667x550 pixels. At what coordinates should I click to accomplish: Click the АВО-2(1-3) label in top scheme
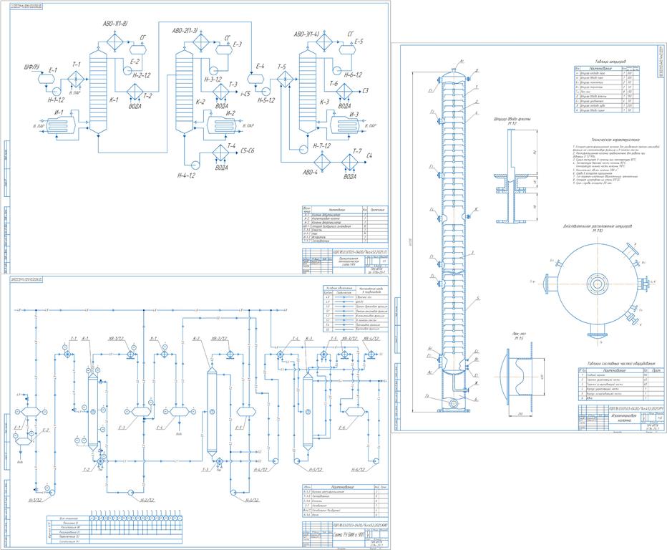(185, 31)
